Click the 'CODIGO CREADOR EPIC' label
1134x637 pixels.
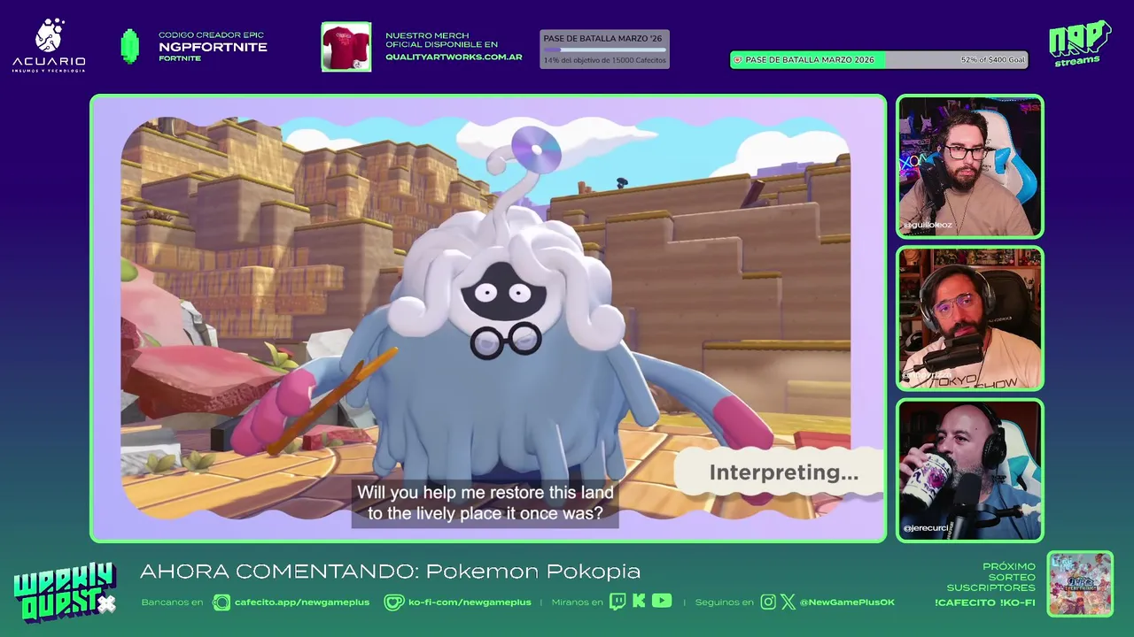point(211,35)
